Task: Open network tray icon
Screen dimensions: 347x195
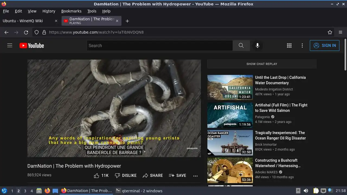Action: (323, 191)
